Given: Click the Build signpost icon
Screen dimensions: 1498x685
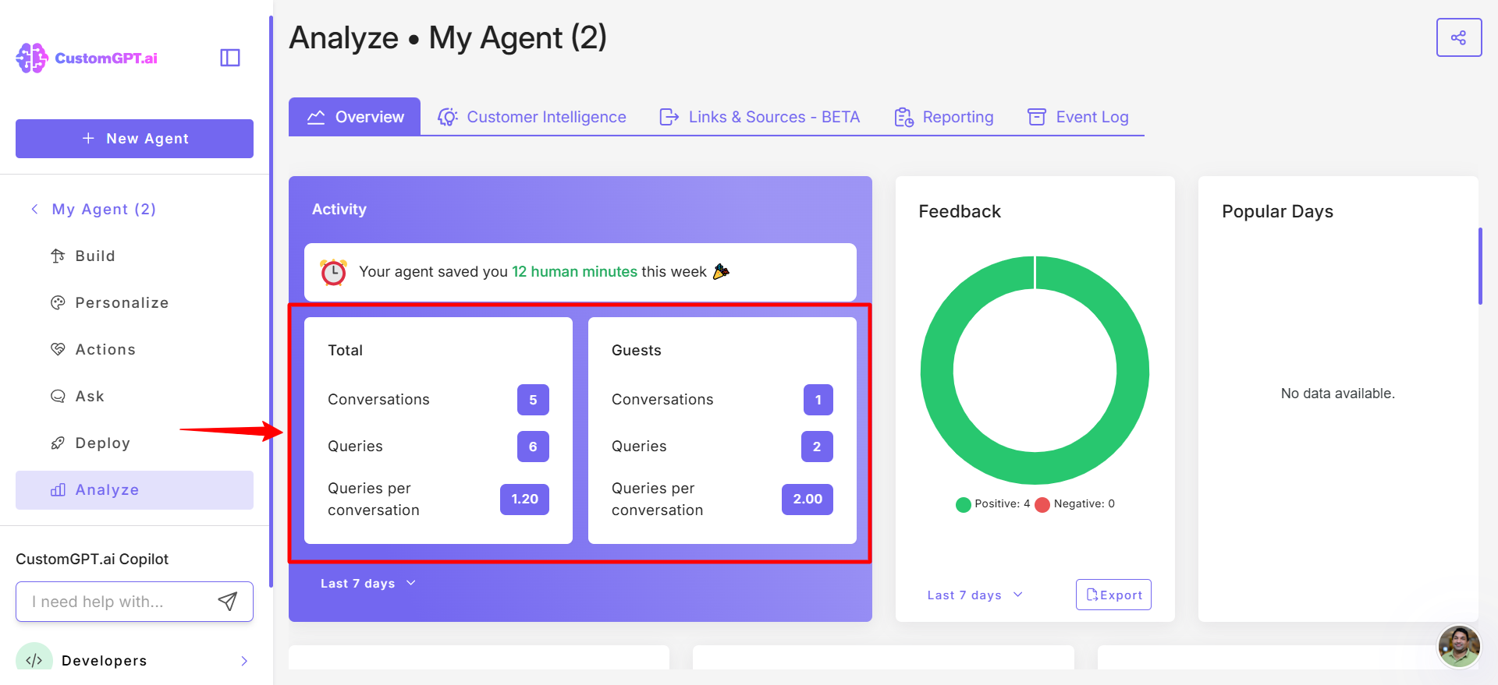Looking at the screenshot, I should coord(58,256).
